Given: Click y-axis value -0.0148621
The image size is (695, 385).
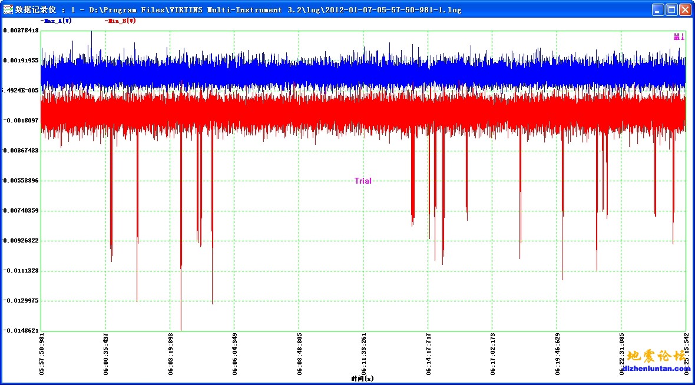Looking at the screenshot, I should [21, 330].
